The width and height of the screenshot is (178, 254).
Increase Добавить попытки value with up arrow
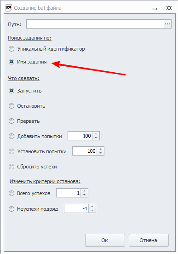click(96, 134)
